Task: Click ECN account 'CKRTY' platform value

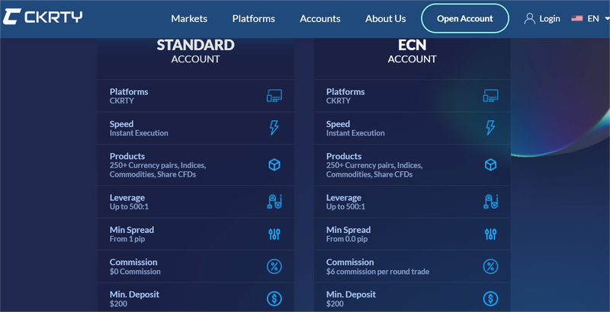Action: coord(339,101)
